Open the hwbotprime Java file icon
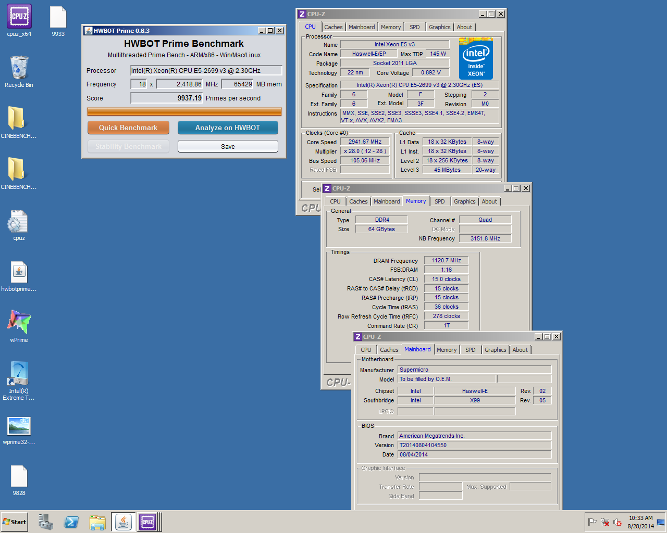This screenshot has width=667, height=533. coord(19,276)
